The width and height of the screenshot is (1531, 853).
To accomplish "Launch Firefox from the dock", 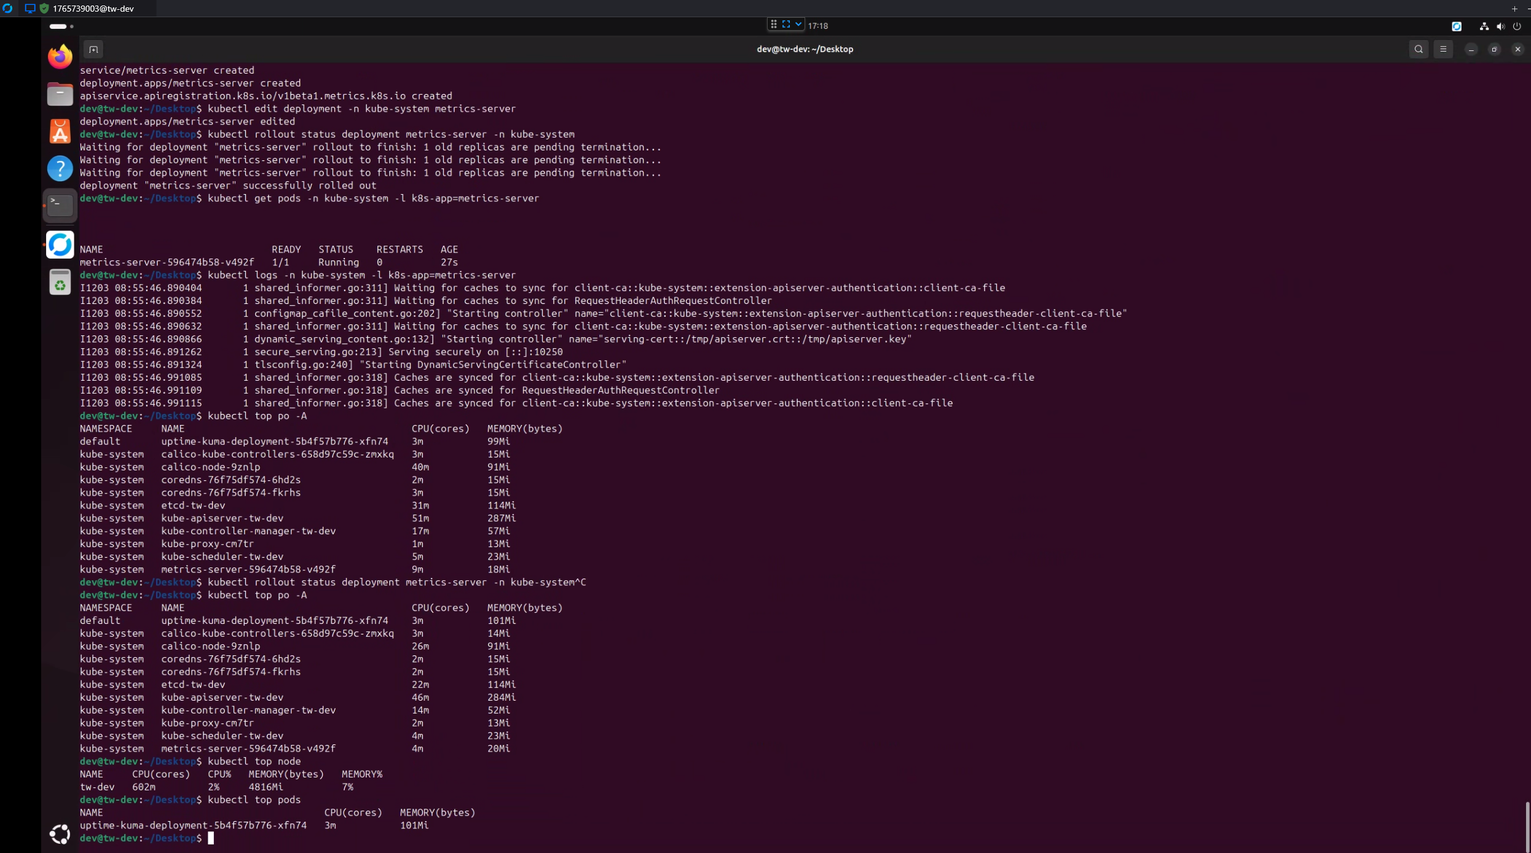I will (60, 56).
